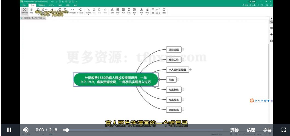
Task: Open the mark/icon side panel
Action: point(271,28)
